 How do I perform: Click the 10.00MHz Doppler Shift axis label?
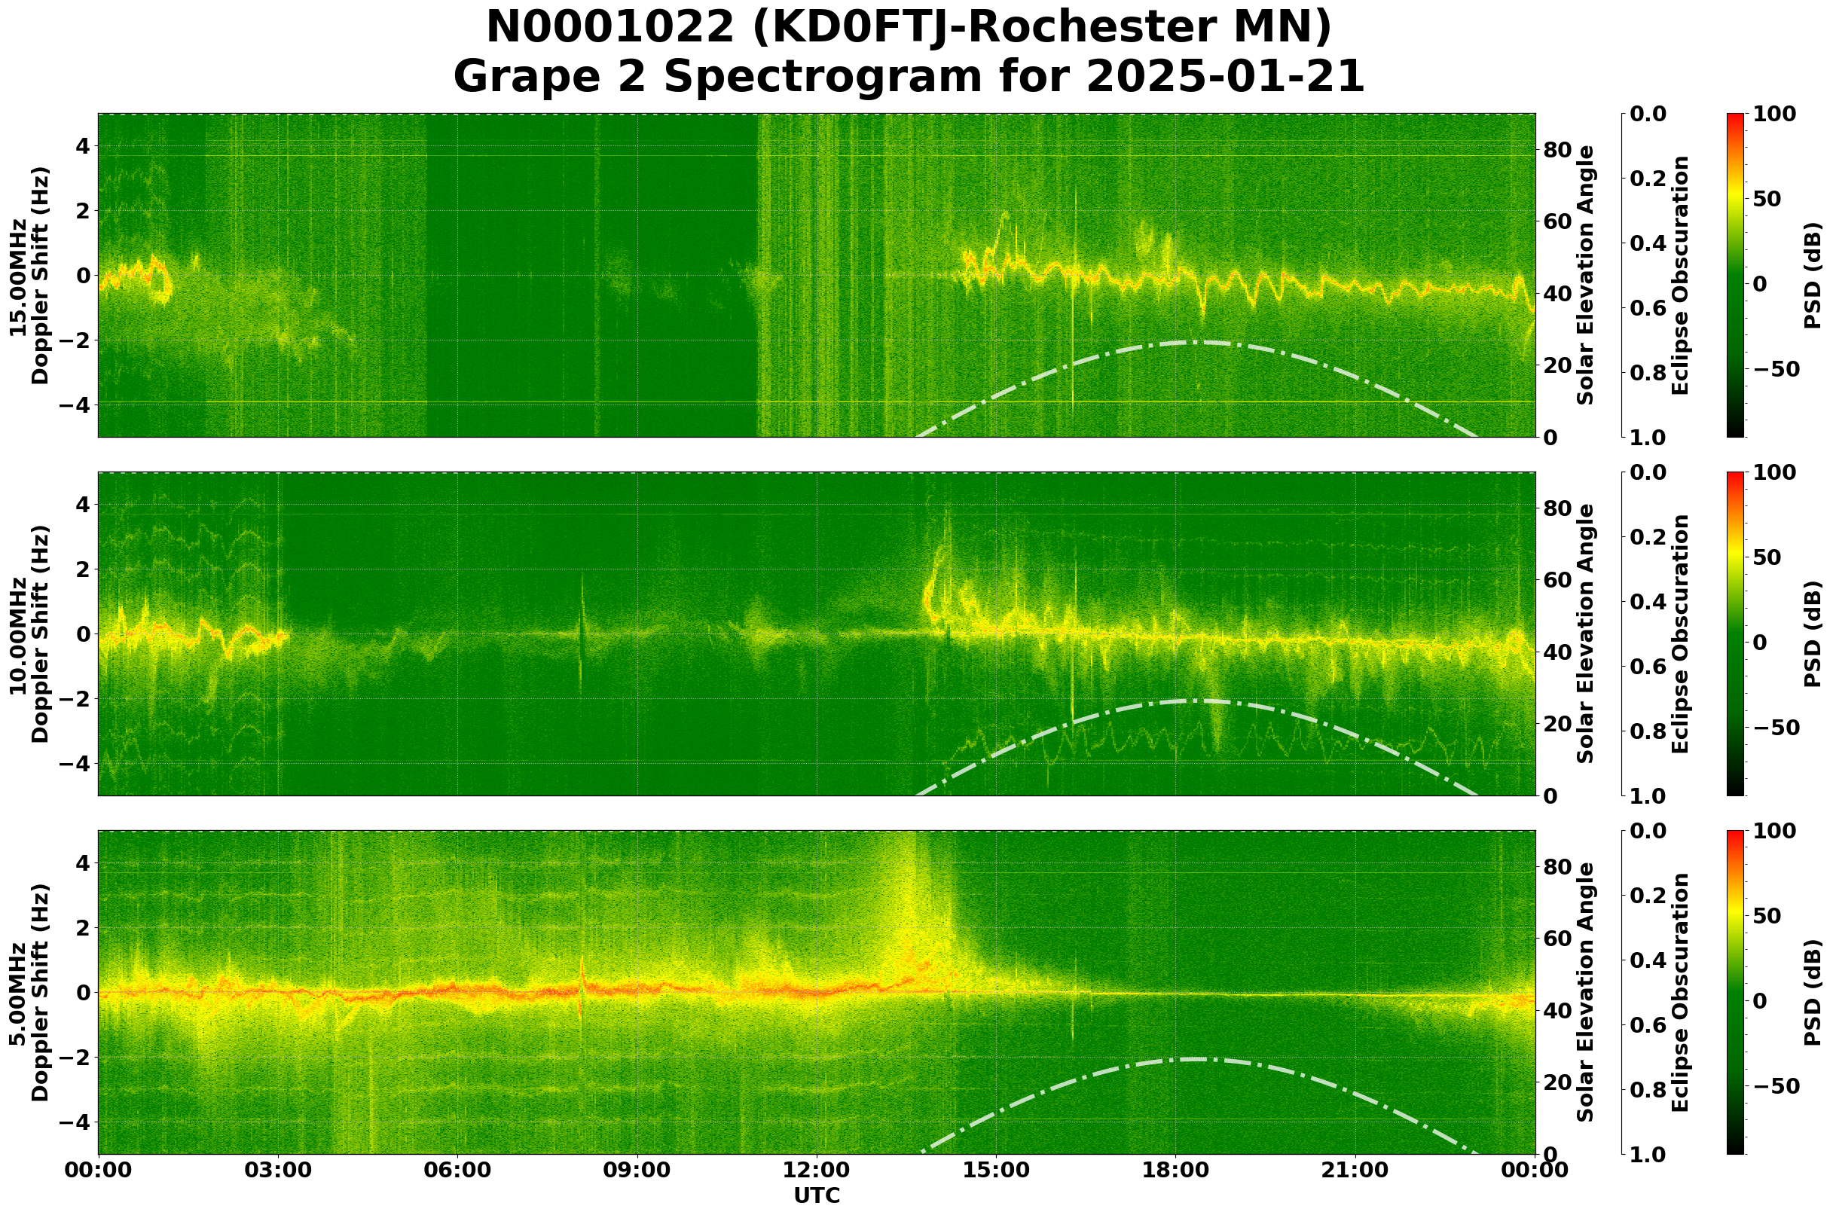pyautogui.click(x=29, y=633)
